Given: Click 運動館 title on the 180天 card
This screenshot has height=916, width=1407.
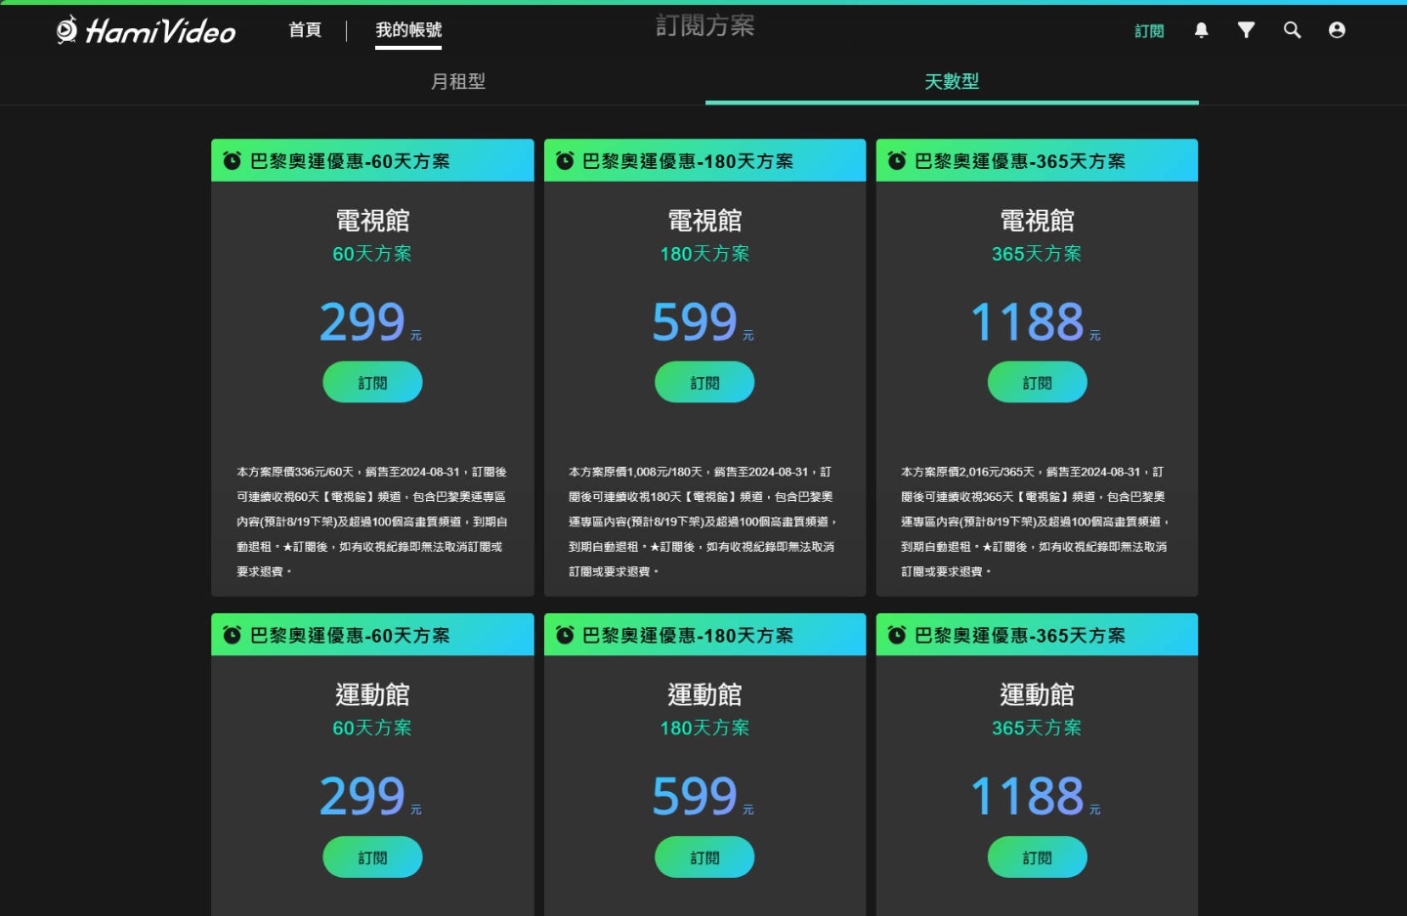Looking at the screenshot, I should tap(704, 694).
